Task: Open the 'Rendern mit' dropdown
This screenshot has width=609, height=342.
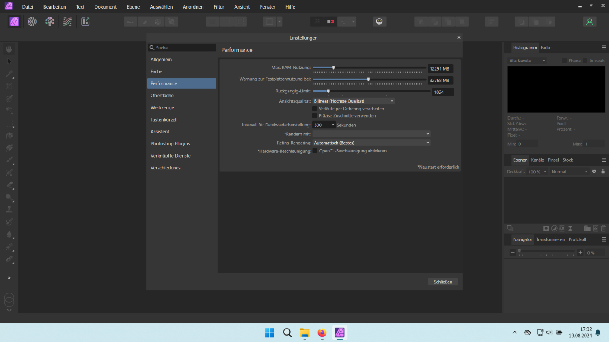Action: tap(371, 134)
